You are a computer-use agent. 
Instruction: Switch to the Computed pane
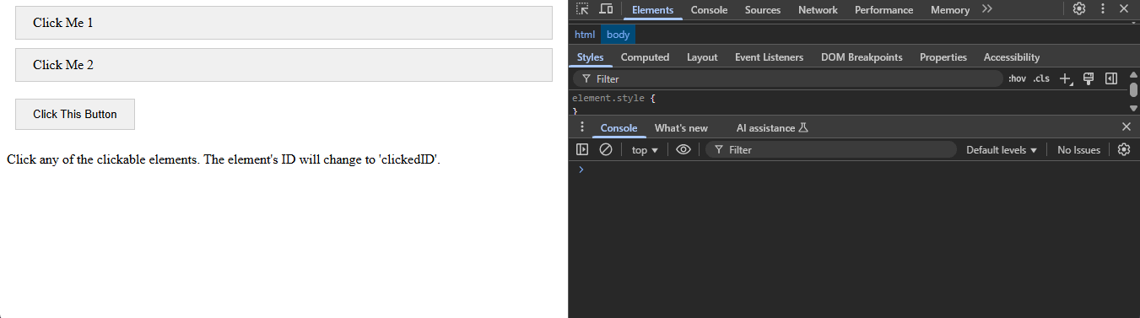[x=645, y=57]
